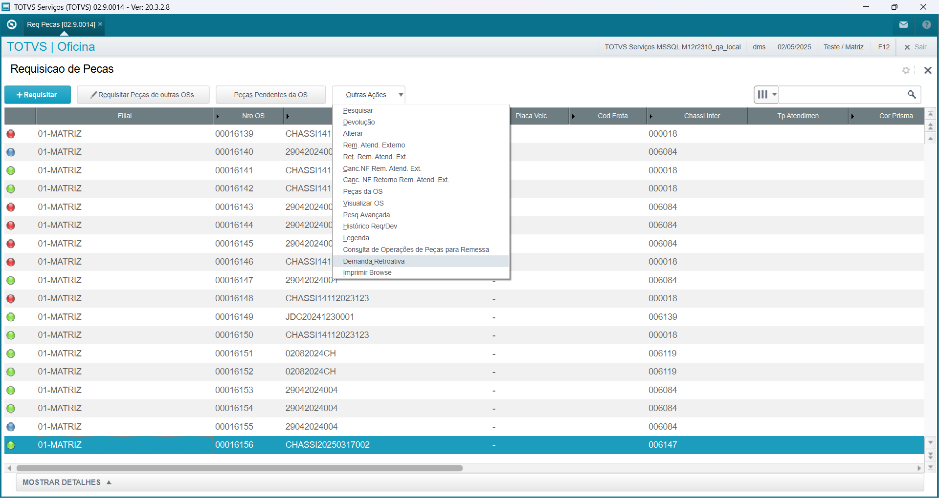Click the Requisitar button
This screenshot has width=939, height=498.
(38, 95)
